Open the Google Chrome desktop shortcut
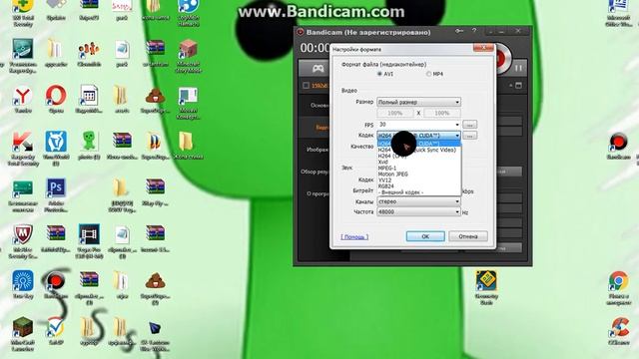Screen dimensions: 639x359 coord(618,287)
